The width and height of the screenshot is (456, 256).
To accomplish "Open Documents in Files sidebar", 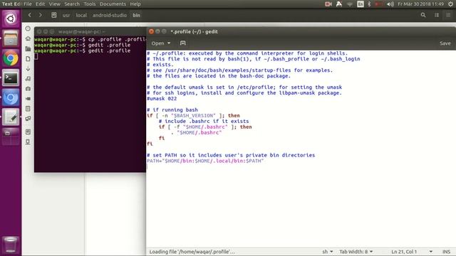I will 28,58.
